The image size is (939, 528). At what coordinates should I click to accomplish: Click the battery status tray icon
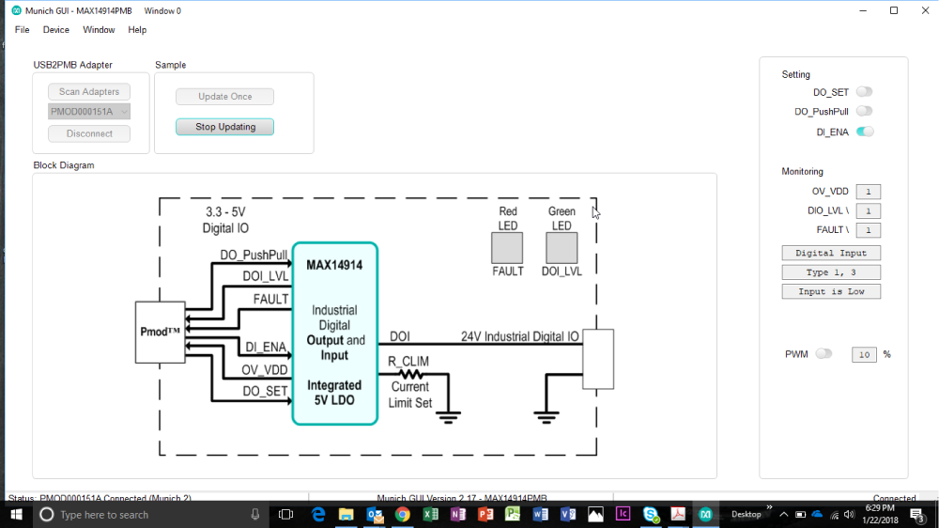(x=801, y=515)
